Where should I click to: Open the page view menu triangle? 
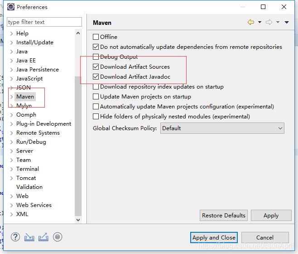coord(287,23)
